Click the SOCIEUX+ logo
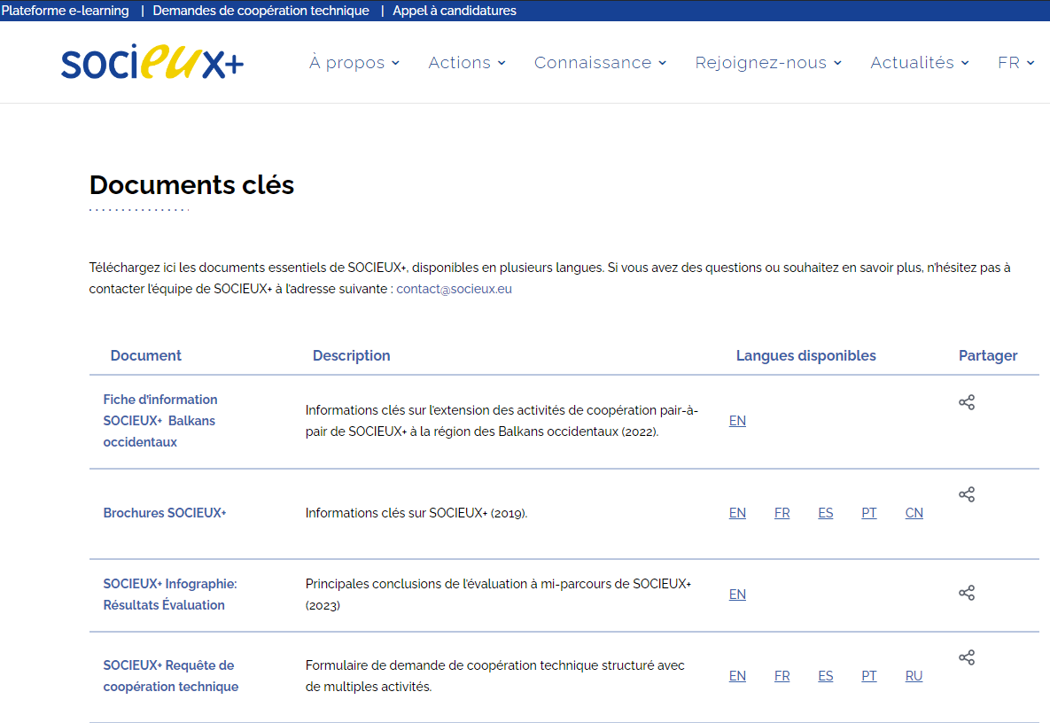Viewport: 1050px width, 723px height. pyautogui.click(x=152, y=62)
